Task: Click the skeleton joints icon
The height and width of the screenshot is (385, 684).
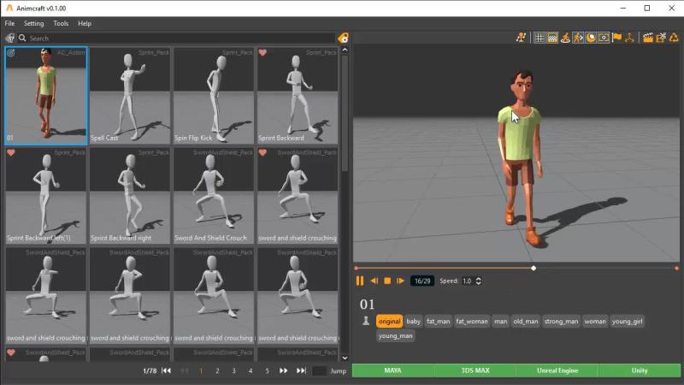Action: tap(629, 38)
